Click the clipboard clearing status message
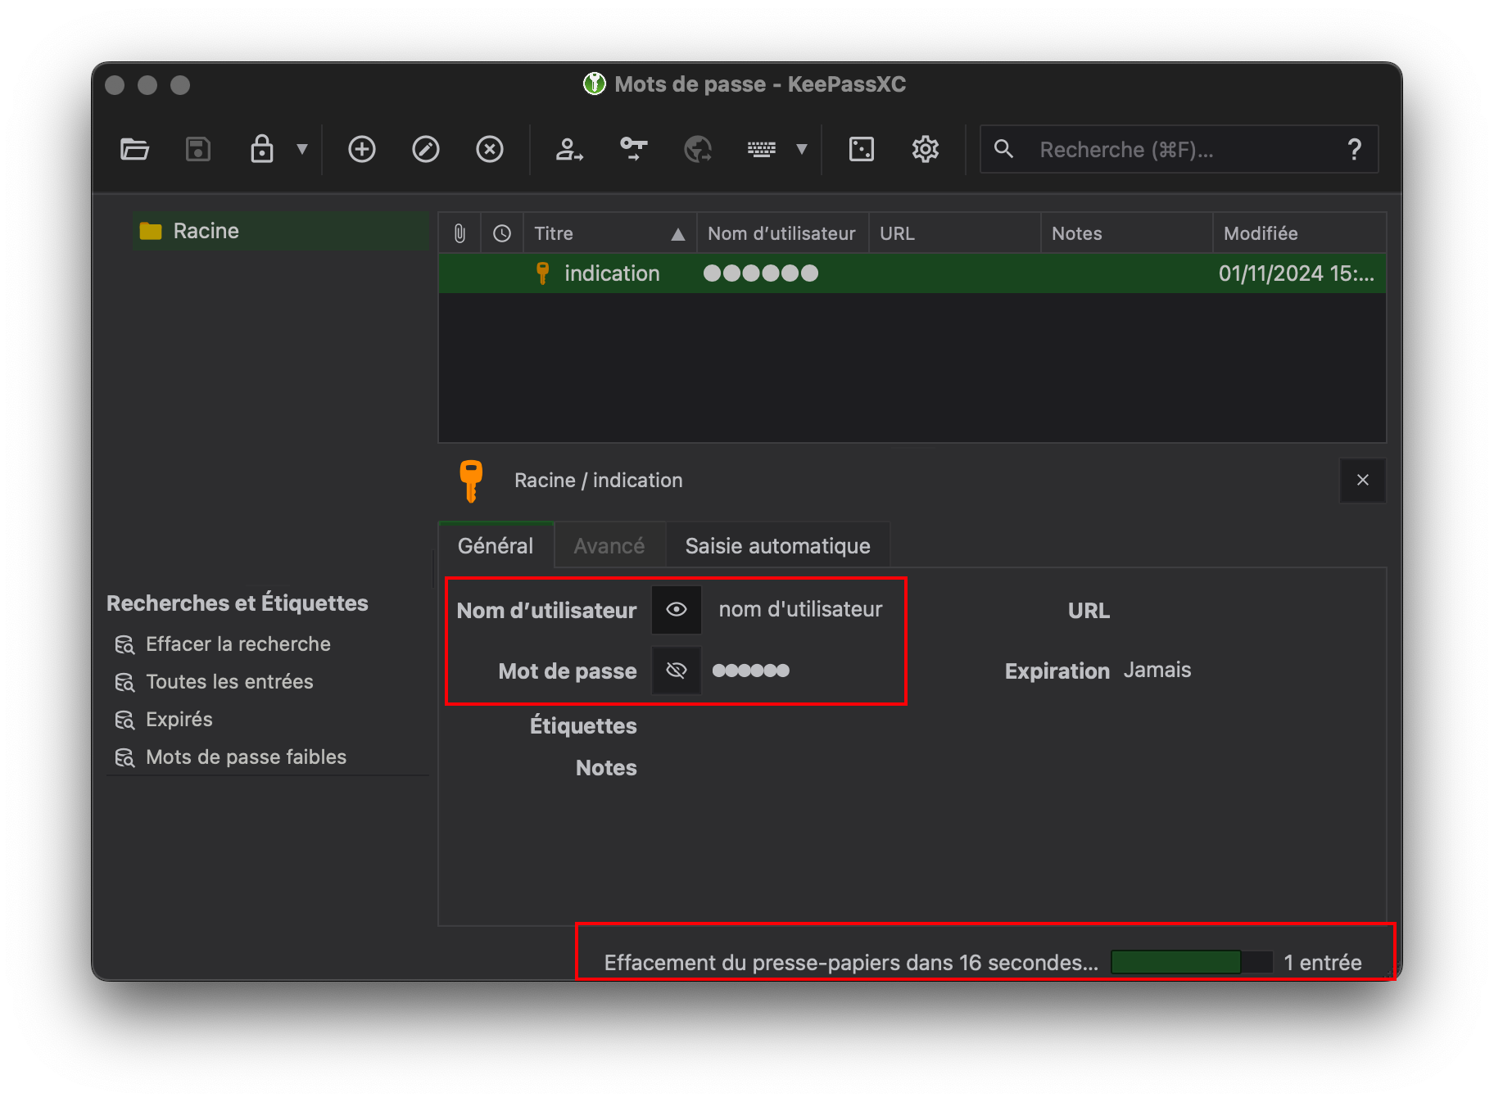 tap(851, 963)
